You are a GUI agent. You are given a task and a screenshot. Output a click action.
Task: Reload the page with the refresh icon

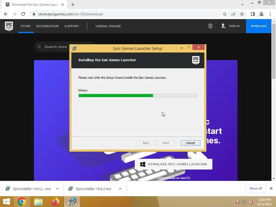tap(23, 14)
